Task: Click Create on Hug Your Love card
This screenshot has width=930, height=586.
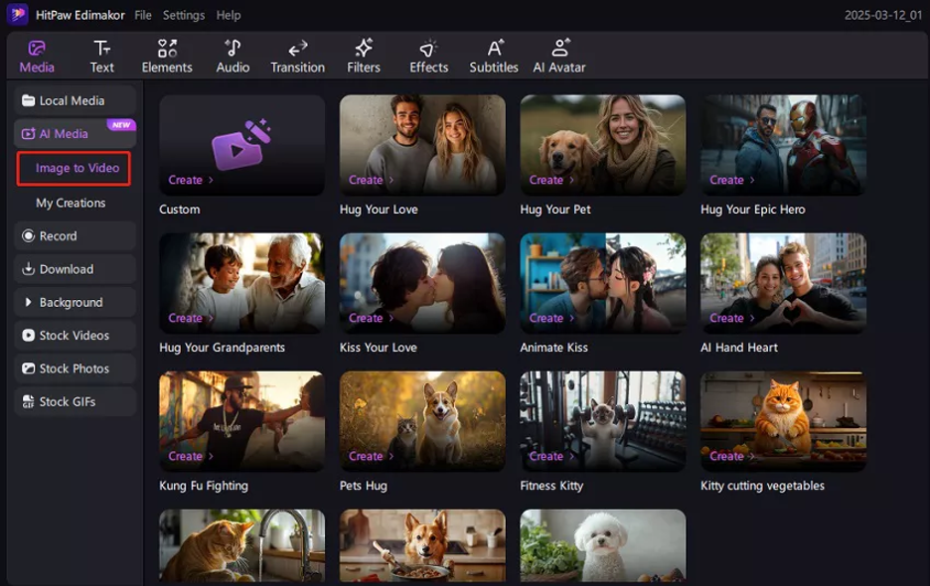Action: (371, 180)
